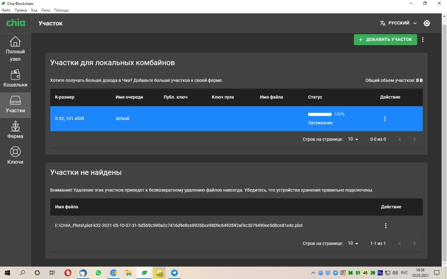Open the Вид menu
The width and height of the screenshot is (447, 279).
[x=34, y=10]
